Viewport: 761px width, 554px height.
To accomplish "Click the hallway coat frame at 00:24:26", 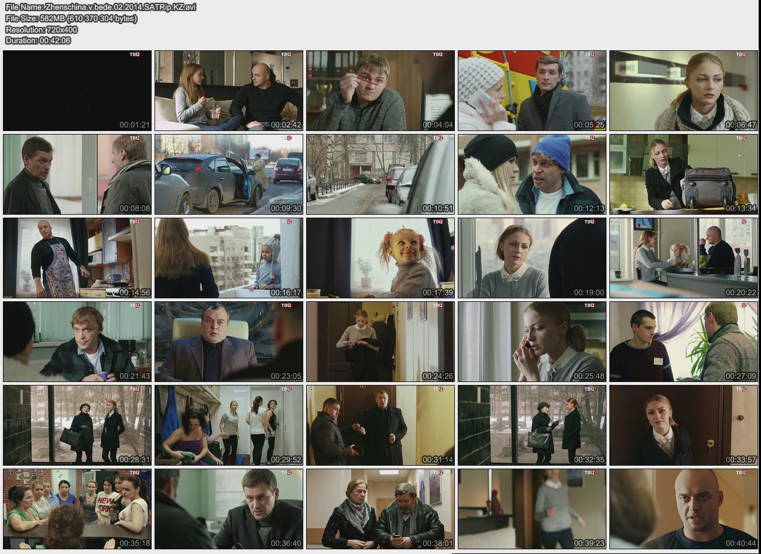I will (x=380, y=342).
